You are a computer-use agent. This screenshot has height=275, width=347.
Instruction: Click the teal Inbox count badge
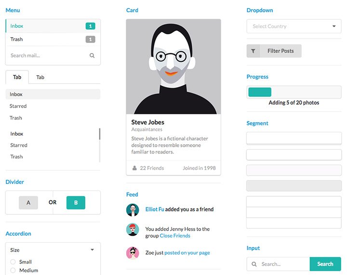point(90,26)
